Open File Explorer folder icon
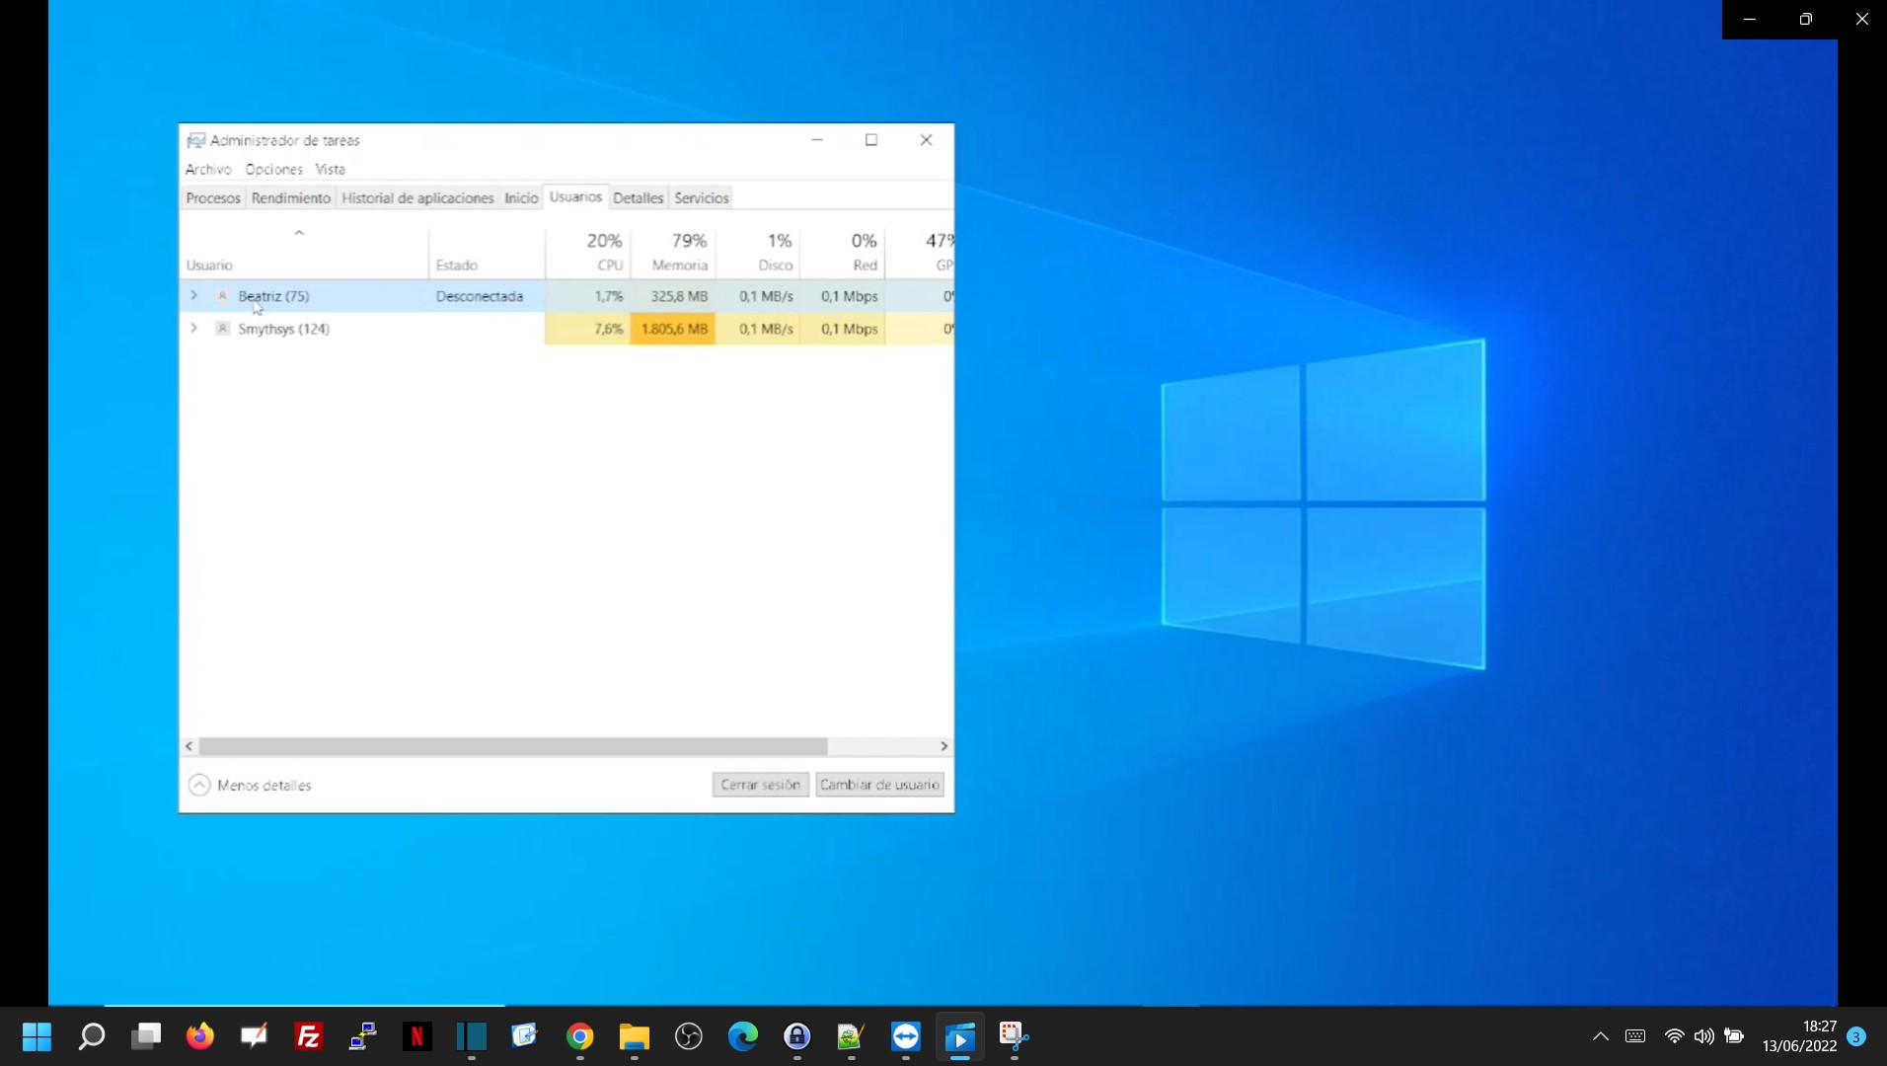This screenshot has width=1887, height=1066. click(x=634, y=1035)
